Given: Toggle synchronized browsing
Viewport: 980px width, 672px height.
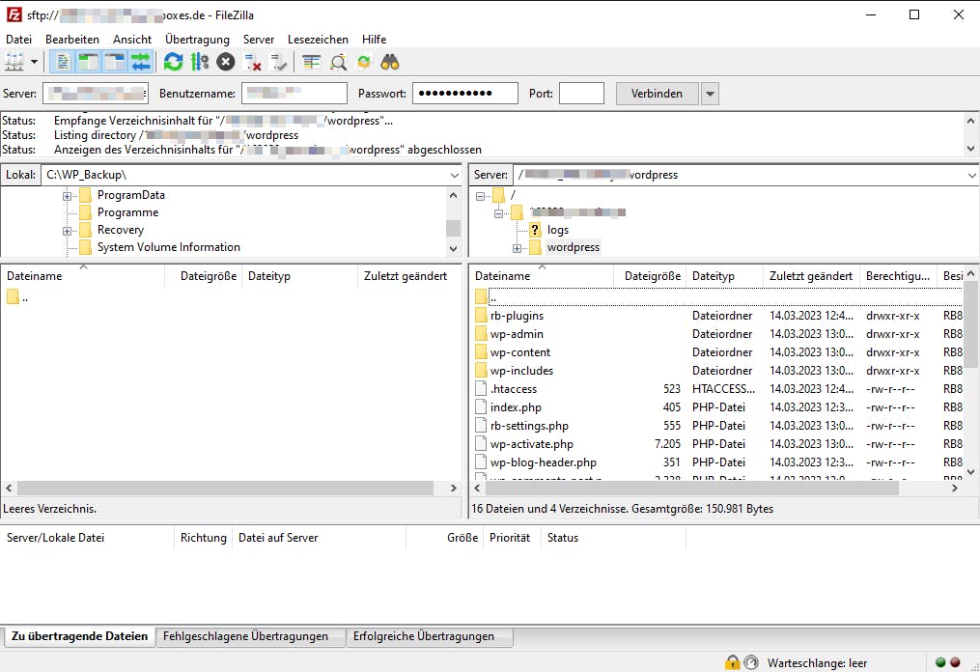Looking at the screenshot, I should pos(364,61).
